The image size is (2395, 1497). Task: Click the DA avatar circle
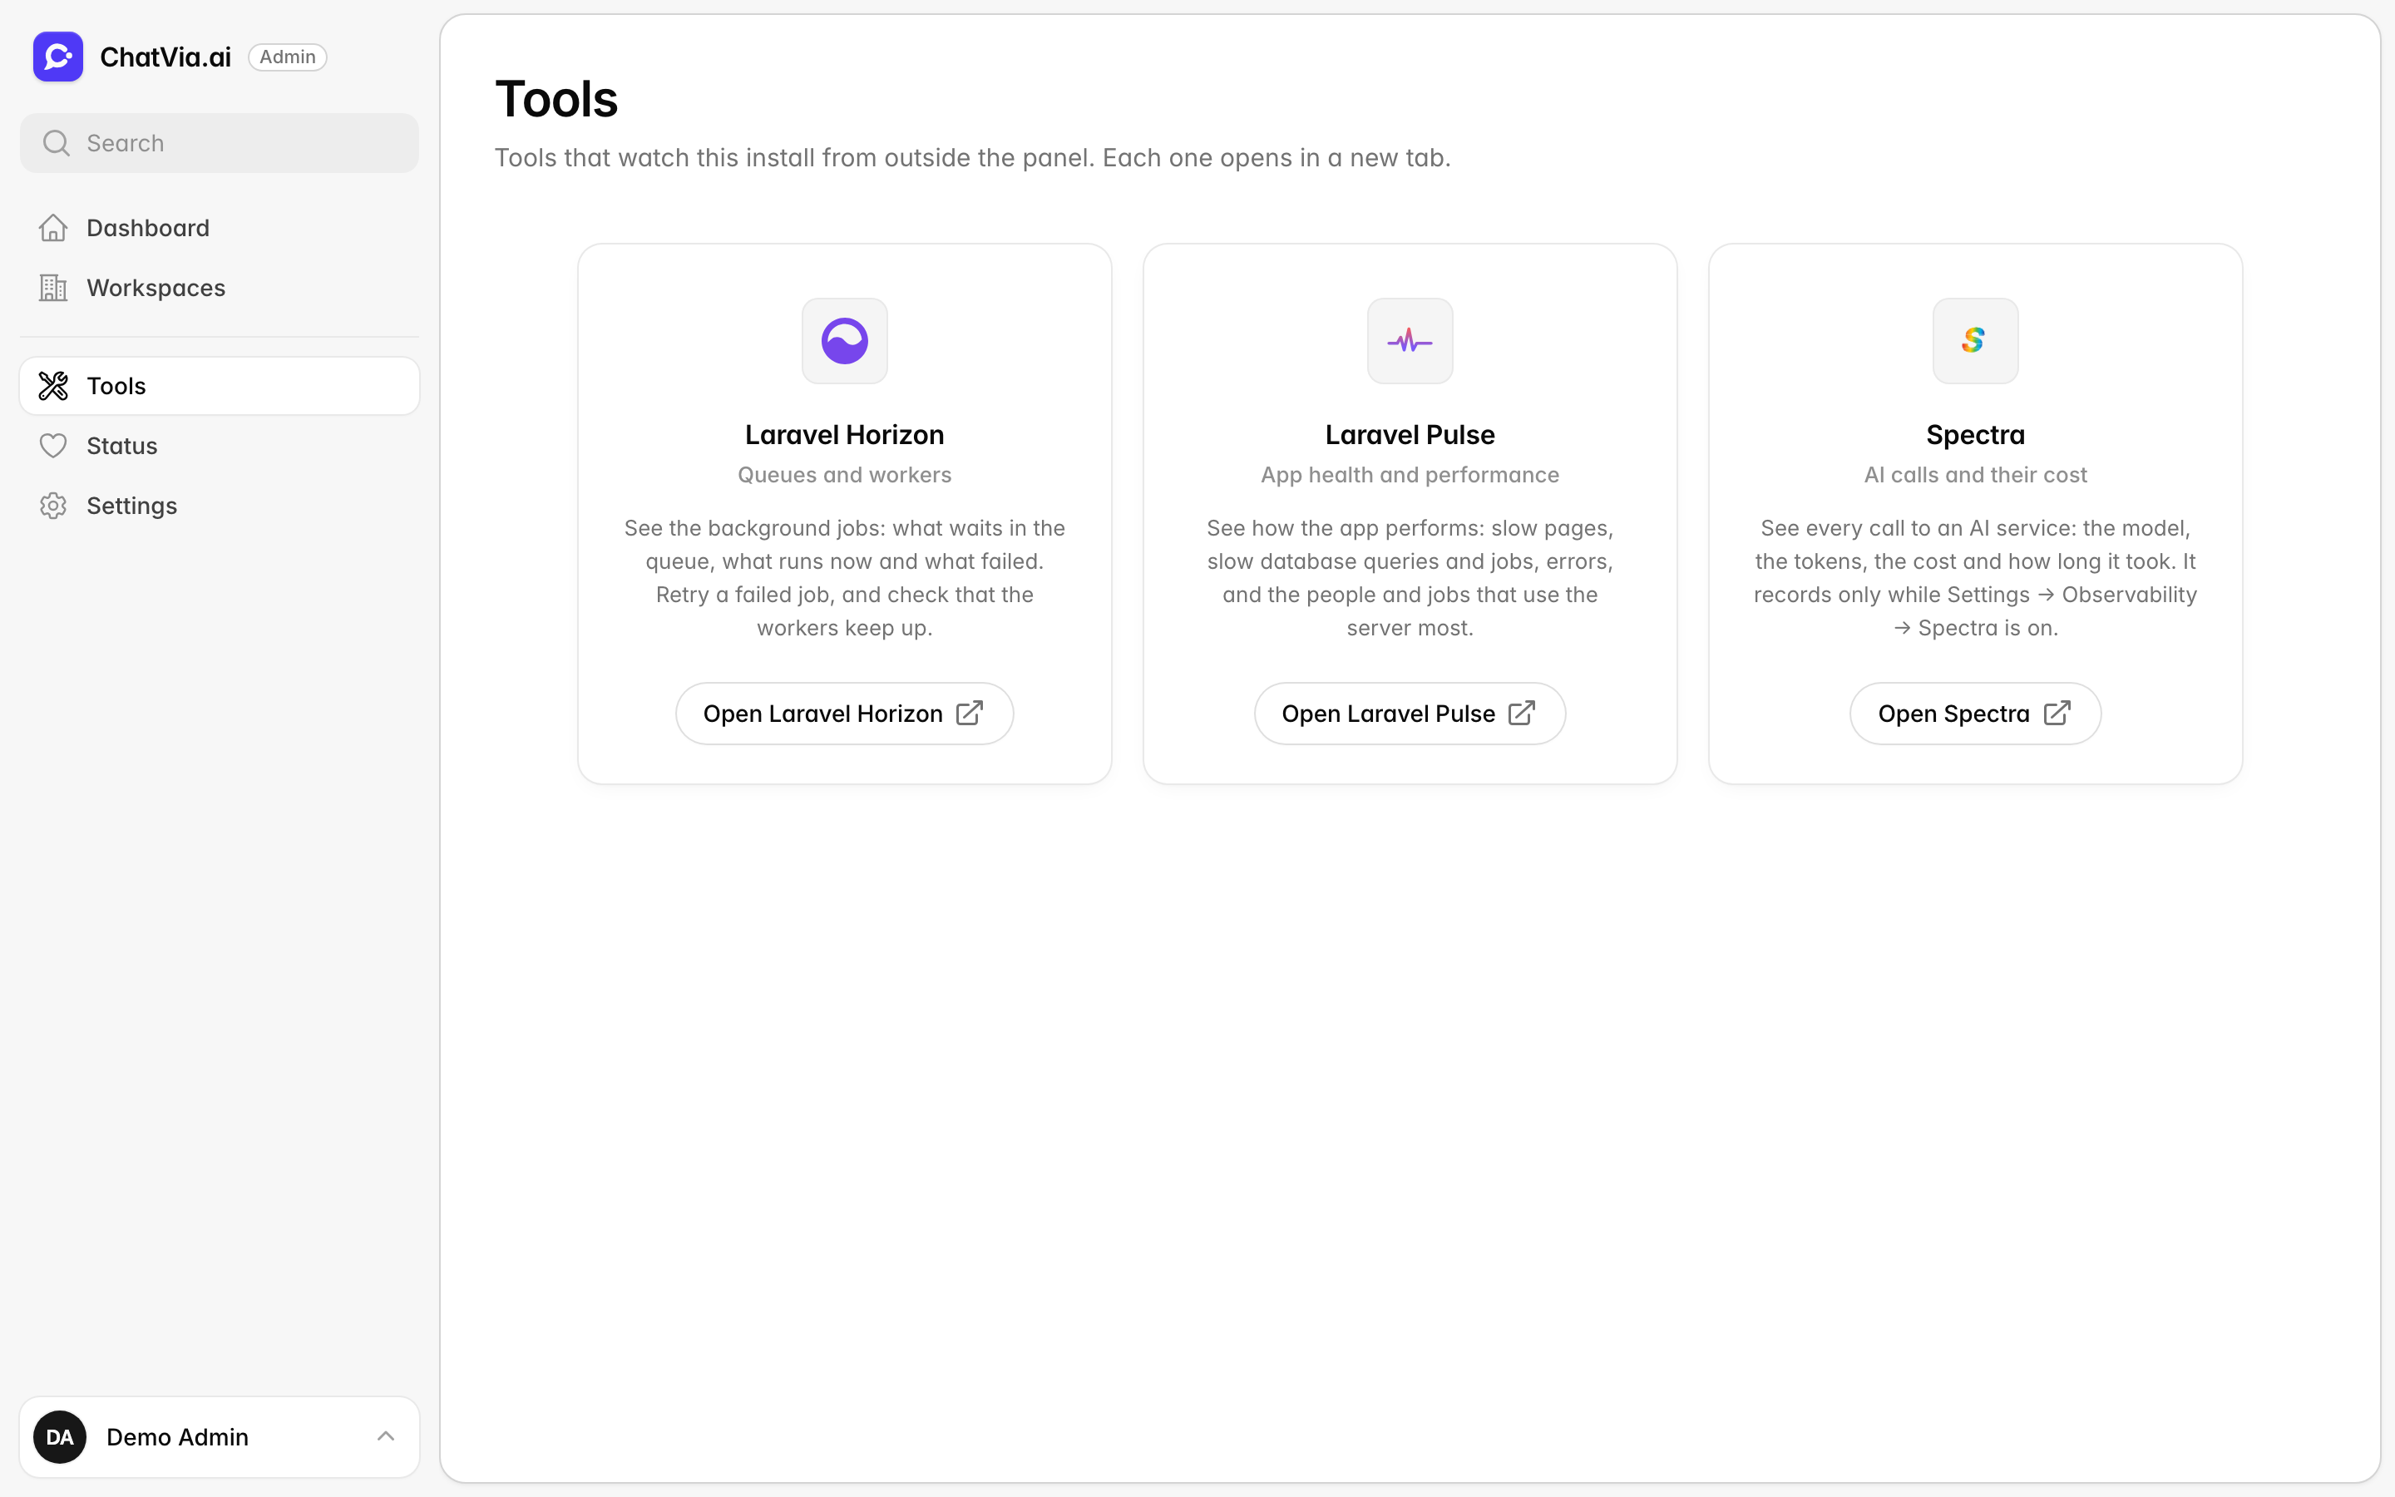tap(59, 1436)
